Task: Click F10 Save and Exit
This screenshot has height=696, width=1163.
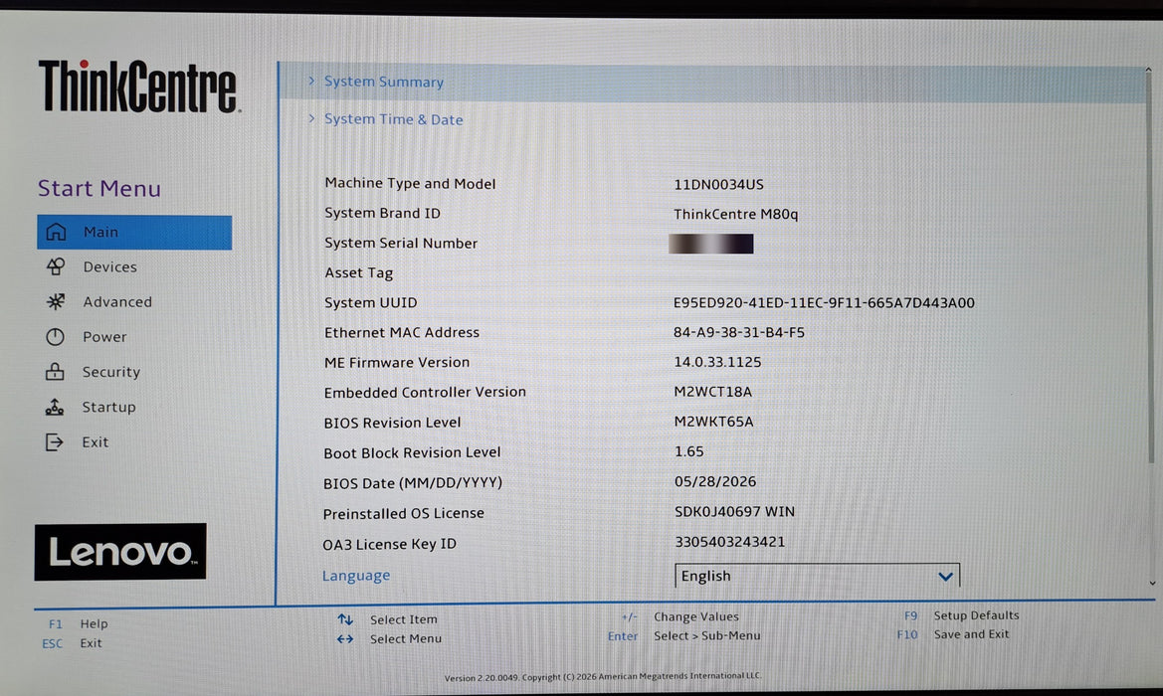Action: (952, 634)
